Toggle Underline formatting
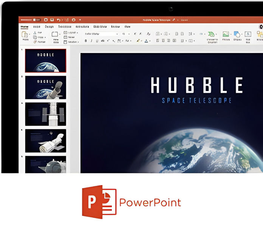The height and width of the screenshot is (231, 263). pos(97,41)
